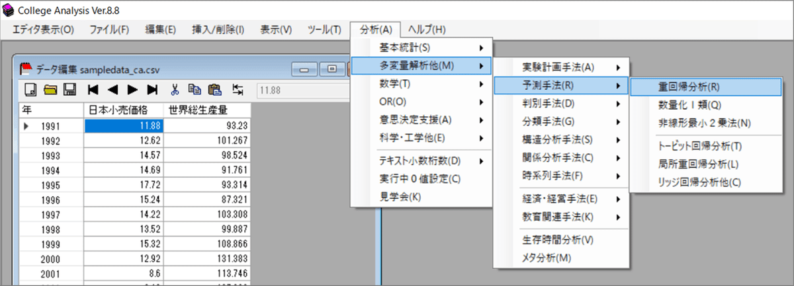Jump to last record with skip-forward icon
This screenshot has height=286, width=794.
click(x=152, y=90)
